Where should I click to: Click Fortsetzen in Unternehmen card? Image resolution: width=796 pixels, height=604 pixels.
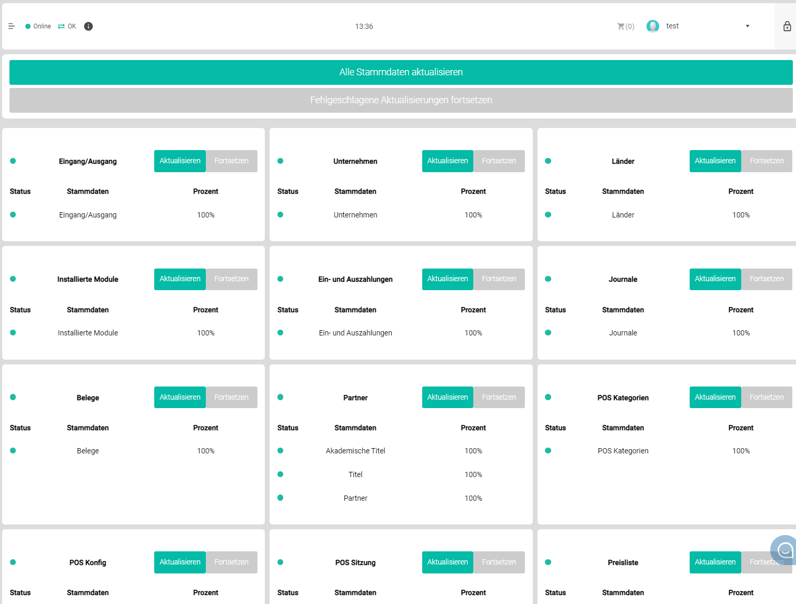tap(499, 161)
